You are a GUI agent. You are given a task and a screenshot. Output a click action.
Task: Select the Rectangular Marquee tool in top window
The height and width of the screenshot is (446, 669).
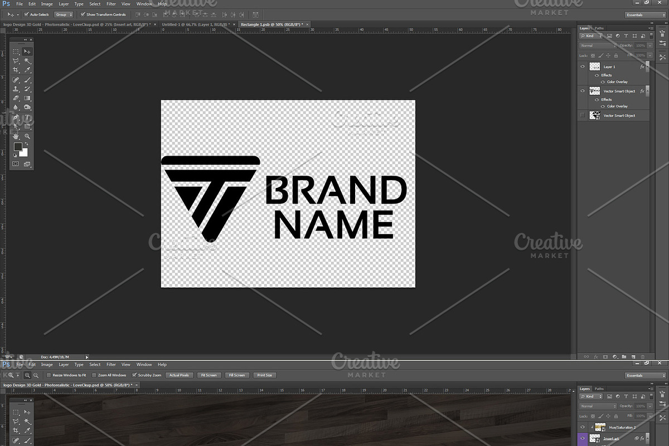(x=16, y=51)
